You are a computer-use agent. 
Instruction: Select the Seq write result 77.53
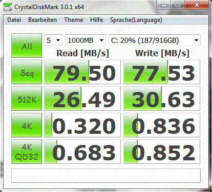[162, 72]
